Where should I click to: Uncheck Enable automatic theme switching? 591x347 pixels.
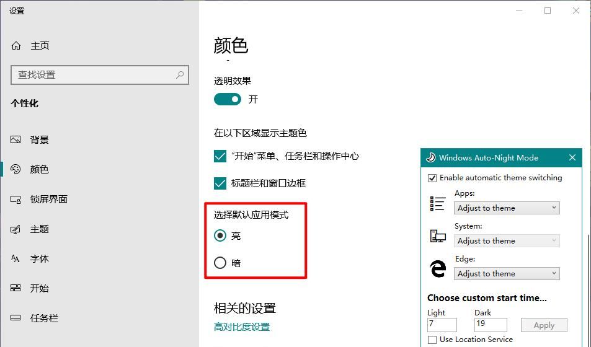point(432,178)
